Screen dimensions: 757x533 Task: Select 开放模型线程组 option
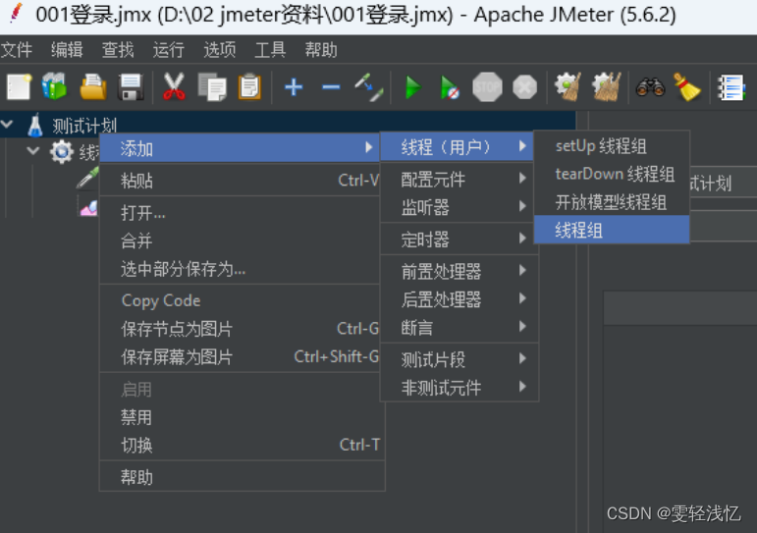coord(612,202)
